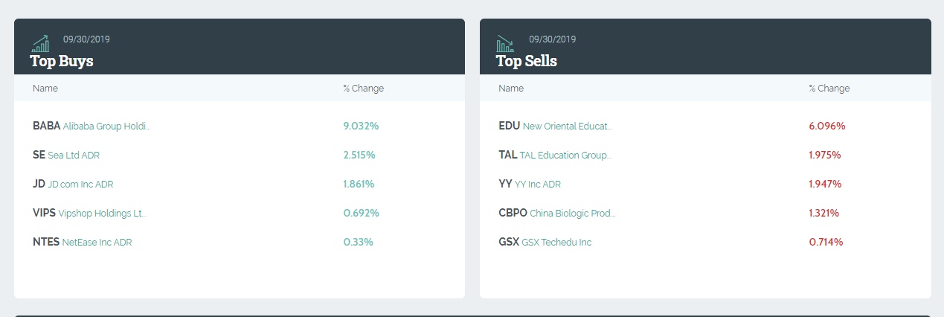Click the NTES NetEase Inc ADR row
Viewport: 944px width, 317px height.
pyautogui.click(x=83, y=243)
